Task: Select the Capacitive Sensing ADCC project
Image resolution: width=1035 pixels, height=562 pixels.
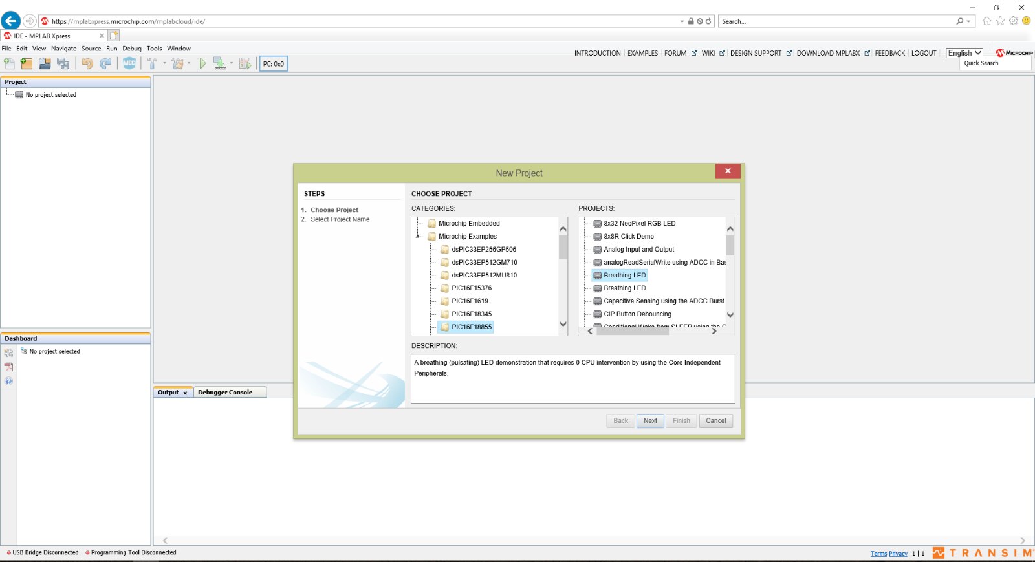Action: click(664, 301)
